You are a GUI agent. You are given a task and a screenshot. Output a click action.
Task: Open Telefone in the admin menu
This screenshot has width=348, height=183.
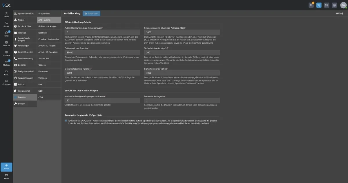tap(25, 33)
